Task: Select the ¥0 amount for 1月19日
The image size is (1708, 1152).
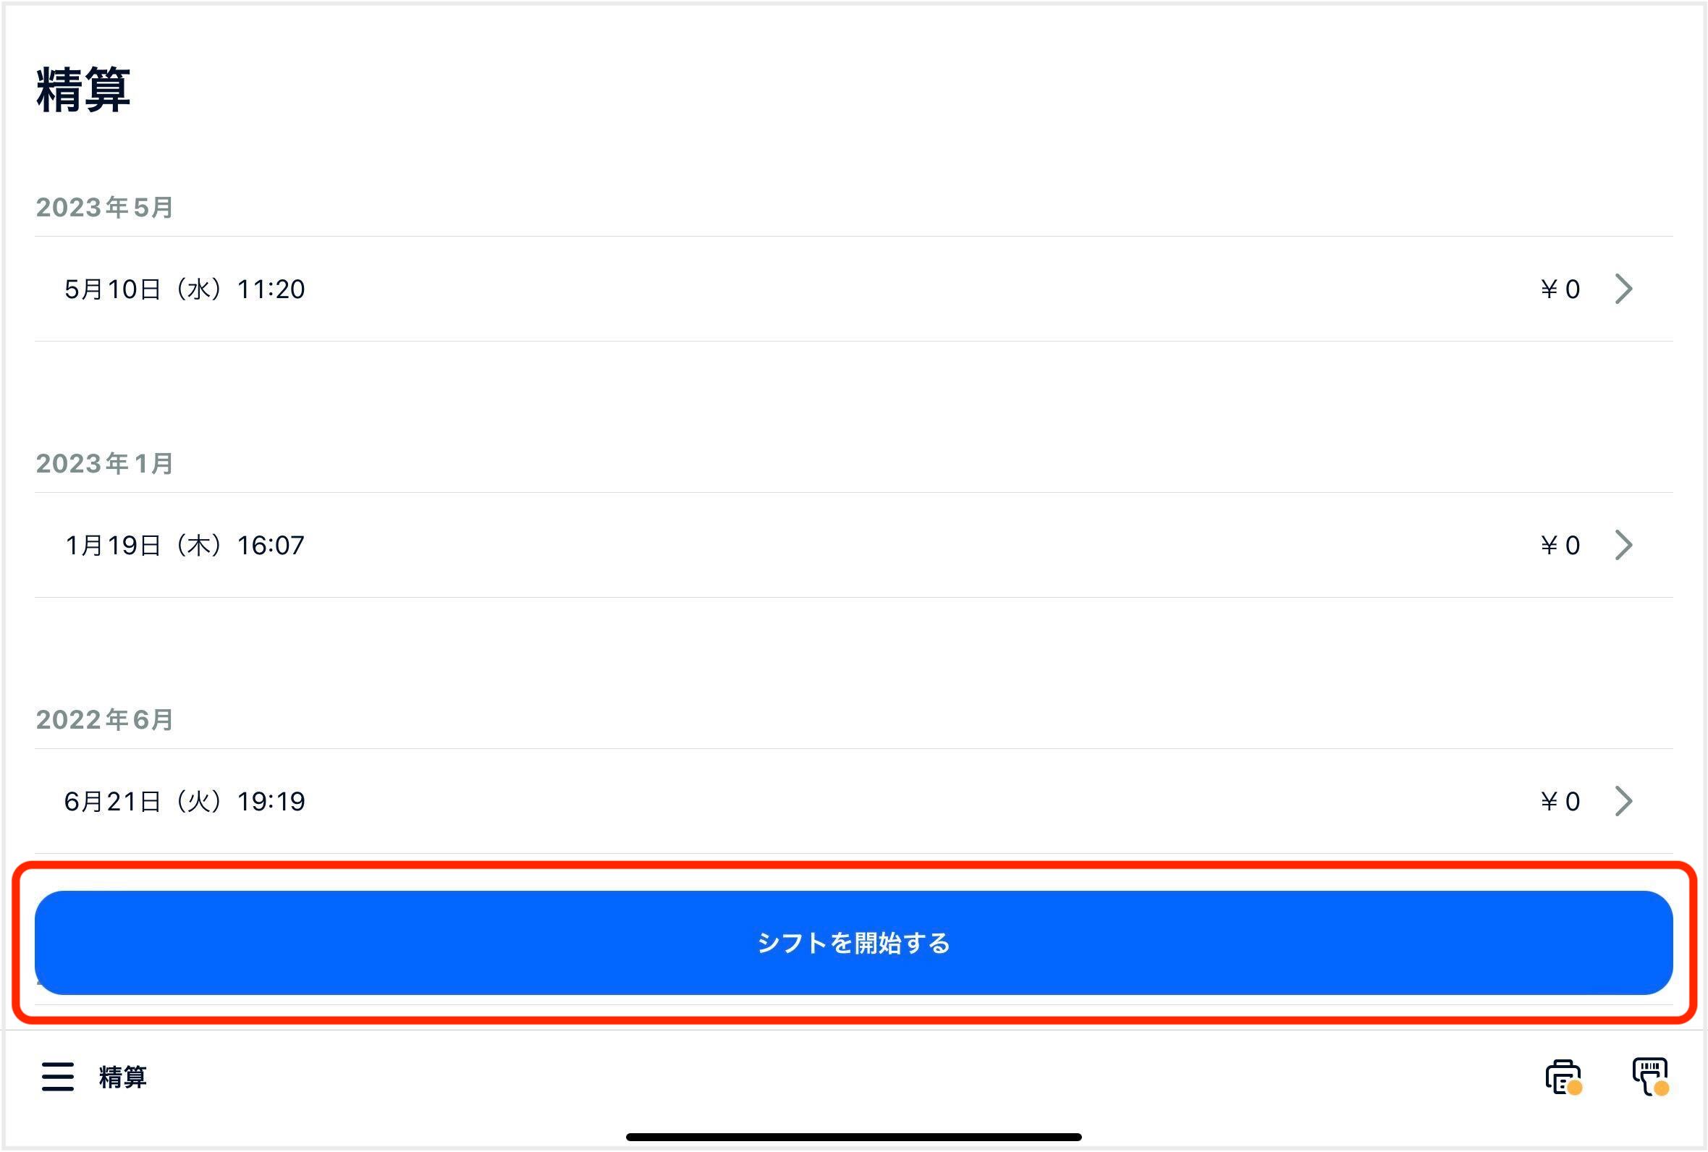Action: click(1560, 546)
